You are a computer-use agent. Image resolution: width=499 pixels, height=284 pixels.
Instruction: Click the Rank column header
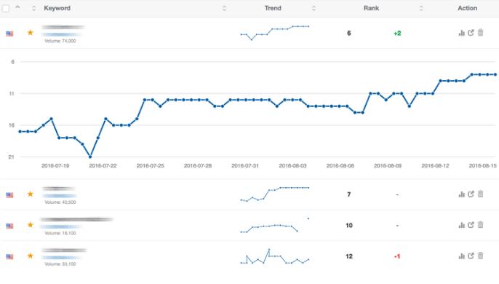tap(371, 8)
